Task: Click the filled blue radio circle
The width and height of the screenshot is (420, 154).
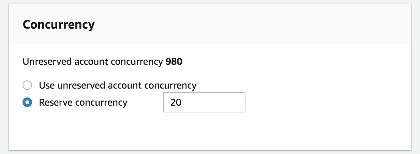Action: [27, 103]
